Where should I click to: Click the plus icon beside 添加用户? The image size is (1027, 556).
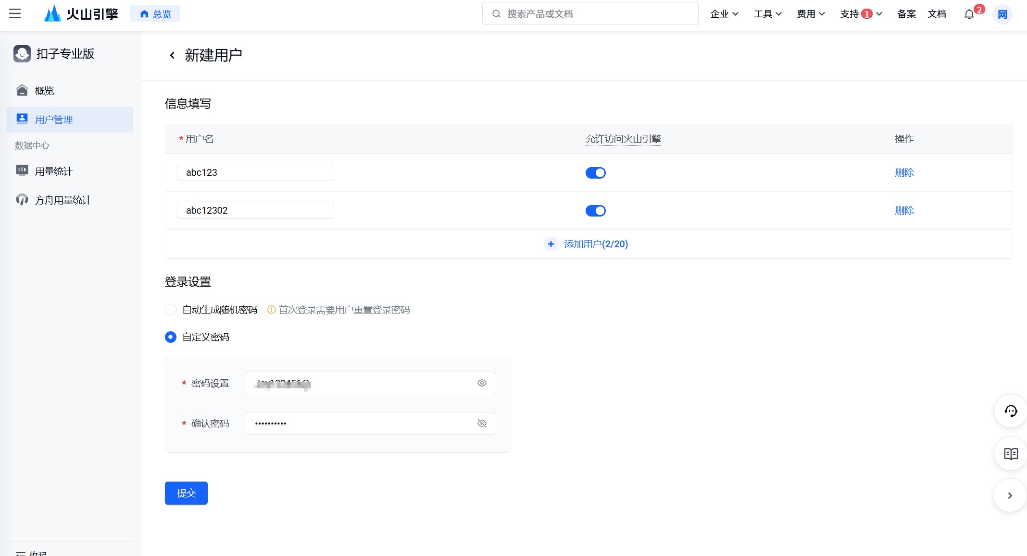coord(551,244)
